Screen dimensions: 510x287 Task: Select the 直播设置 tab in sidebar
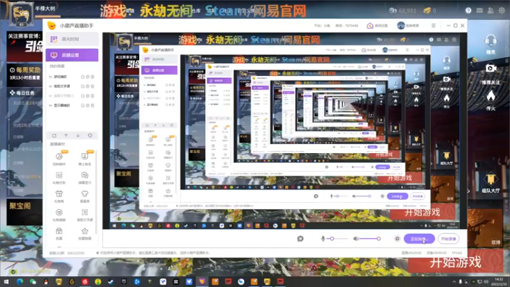72,55
